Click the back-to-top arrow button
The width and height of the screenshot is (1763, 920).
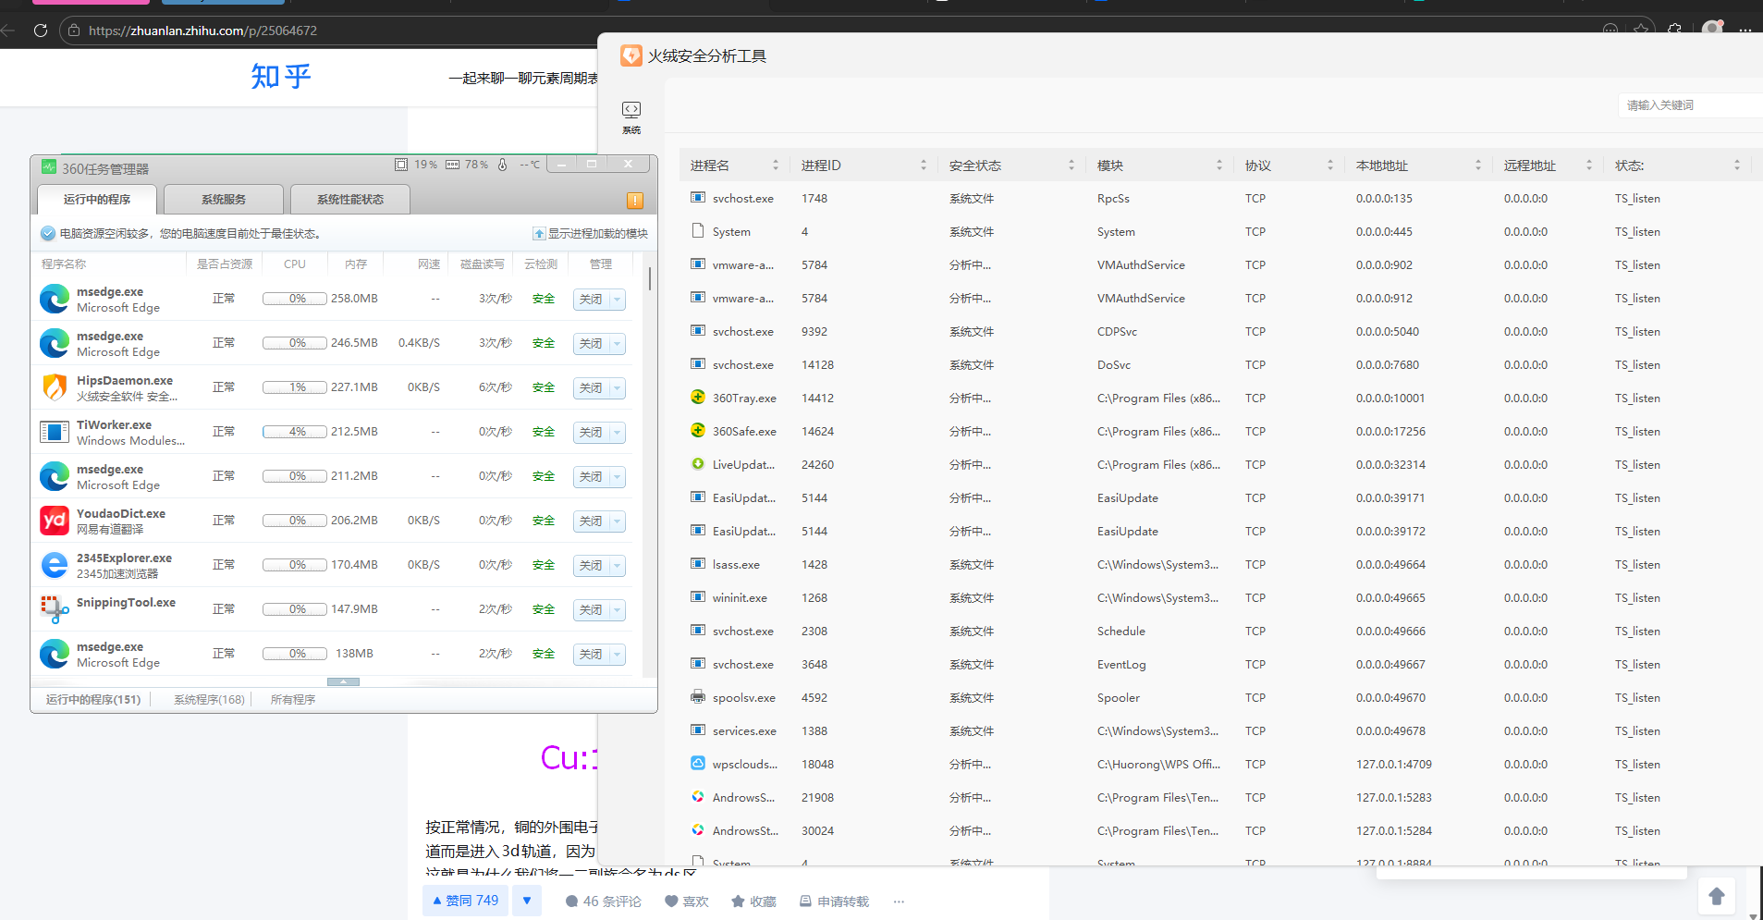[x=1716, y=896]
